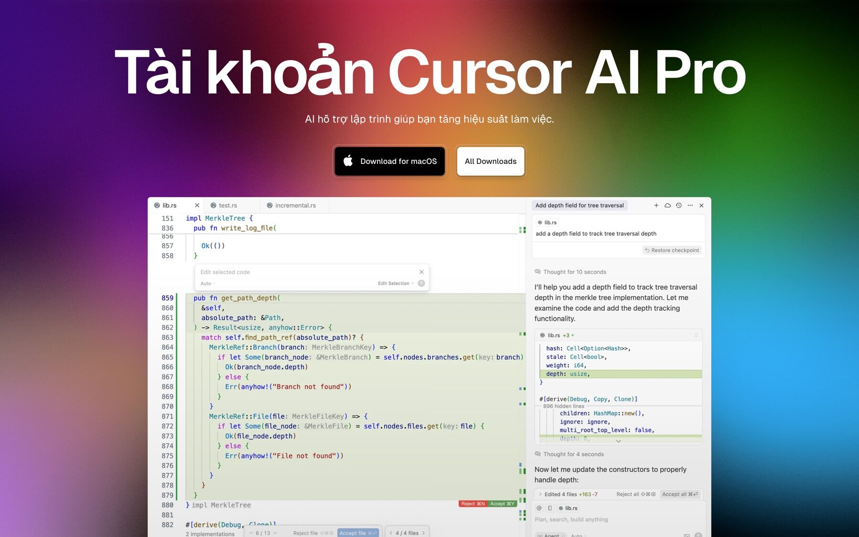The image size is (859, 537).
Task: Open chat history clock icon
Action: (678, 205)
